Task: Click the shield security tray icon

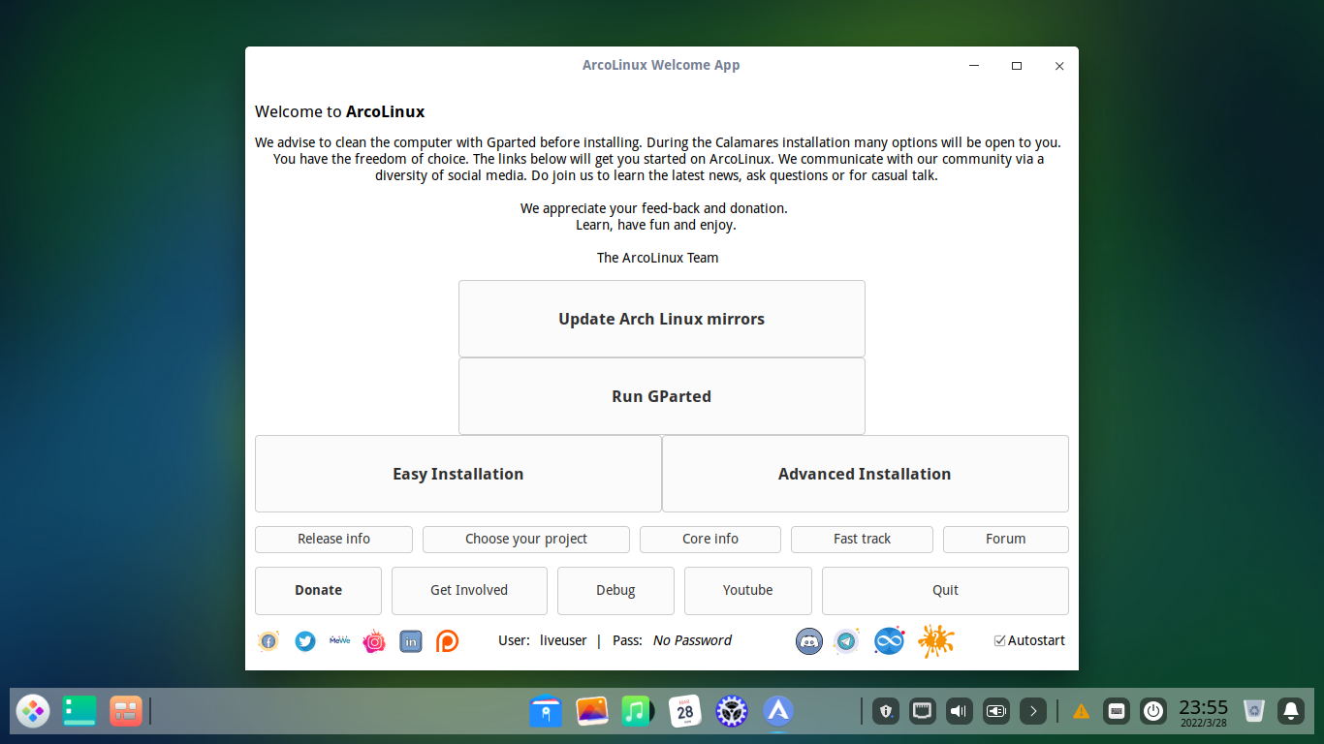Action: (x=886, y=711)
